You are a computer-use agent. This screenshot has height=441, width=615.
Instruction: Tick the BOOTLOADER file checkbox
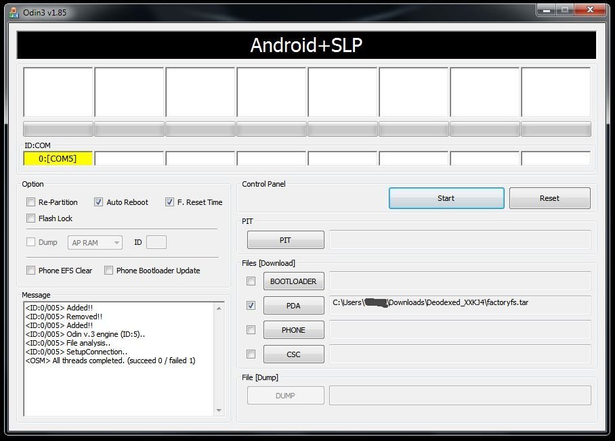point(251,281)
